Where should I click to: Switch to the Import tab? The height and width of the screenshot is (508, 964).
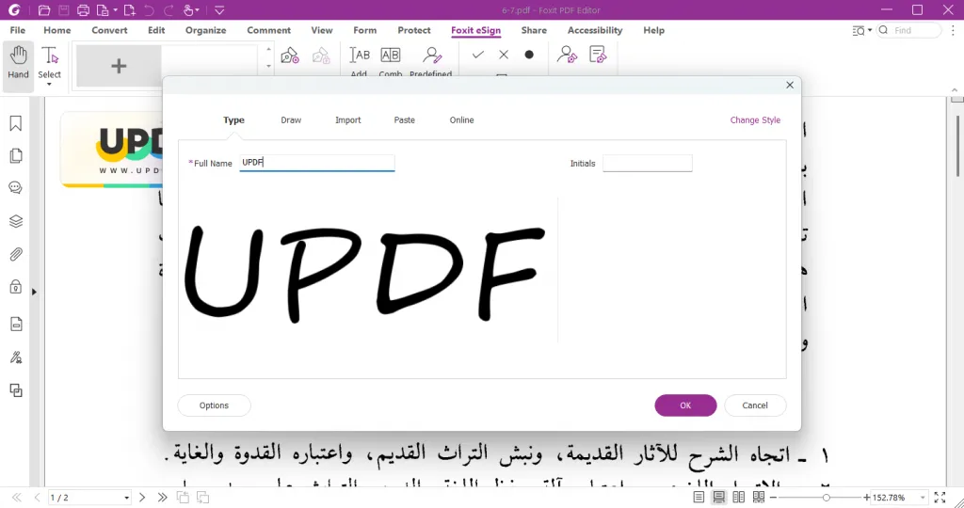pyautogui.click(x=348, y=119)
